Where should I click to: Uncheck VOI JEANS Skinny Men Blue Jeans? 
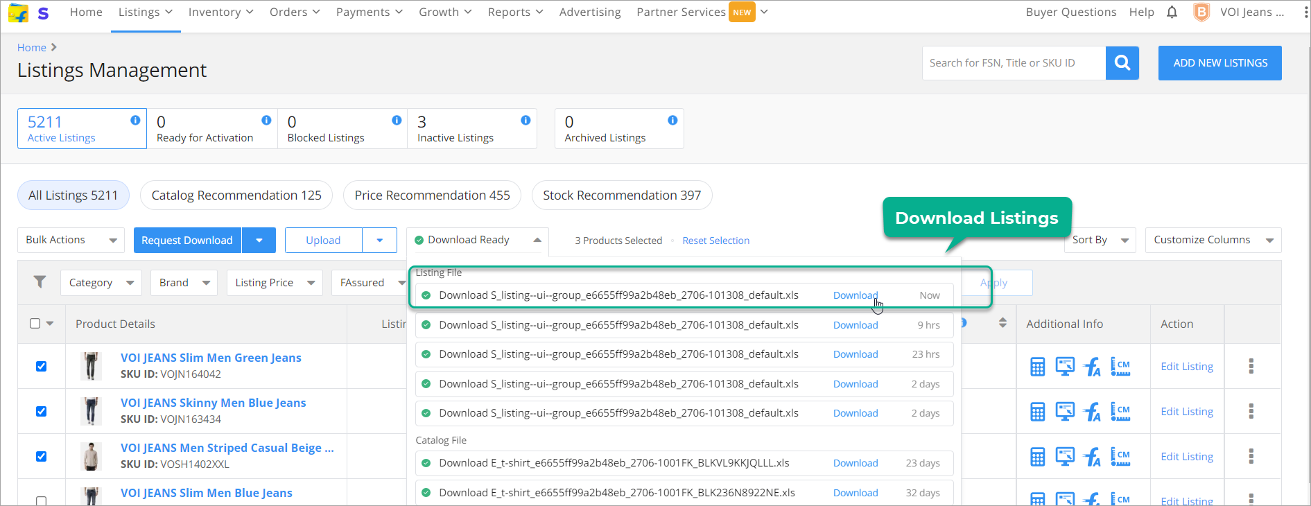click(42, 411)
